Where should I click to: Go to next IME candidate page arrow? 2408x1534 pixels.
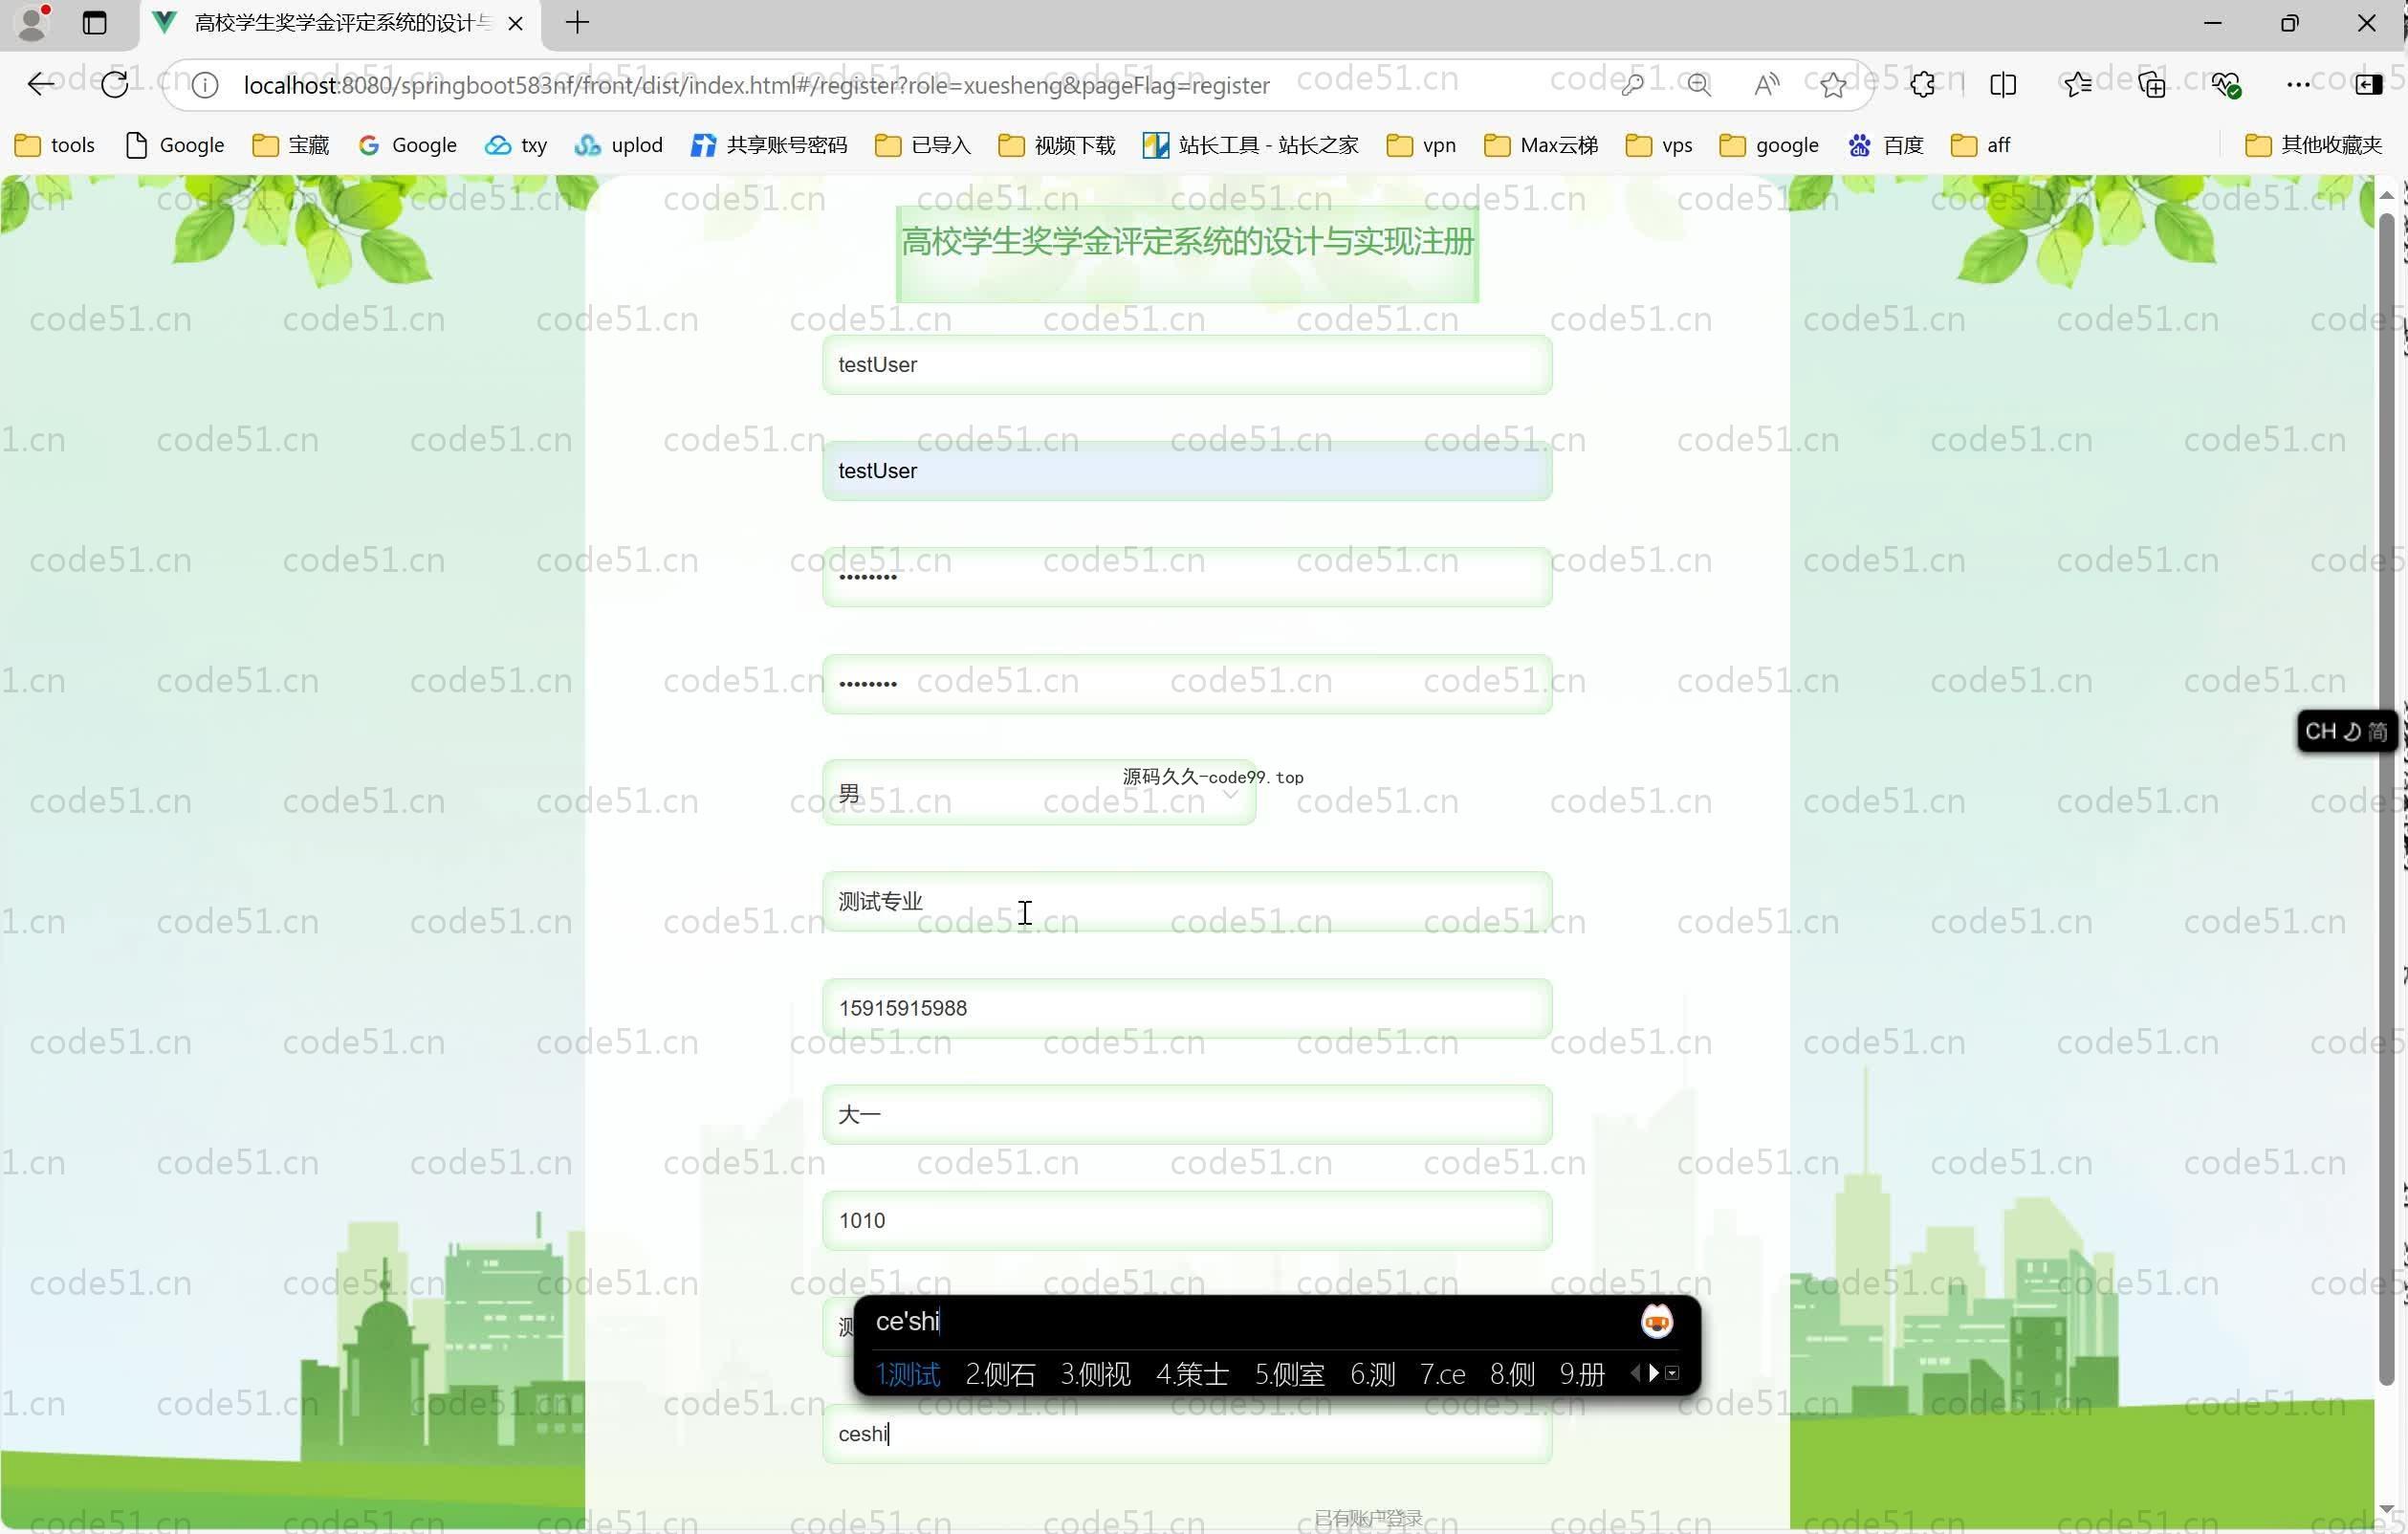tap(1653, 1373)
